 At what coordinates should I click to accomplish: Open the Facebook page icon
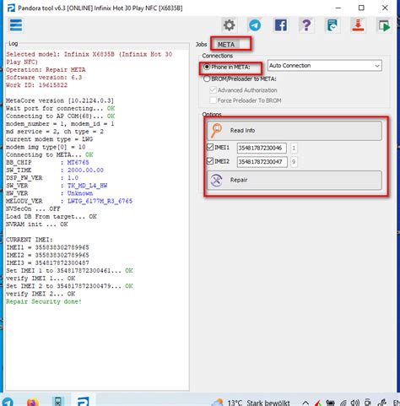pyautogui.click(x=280, y=25)
